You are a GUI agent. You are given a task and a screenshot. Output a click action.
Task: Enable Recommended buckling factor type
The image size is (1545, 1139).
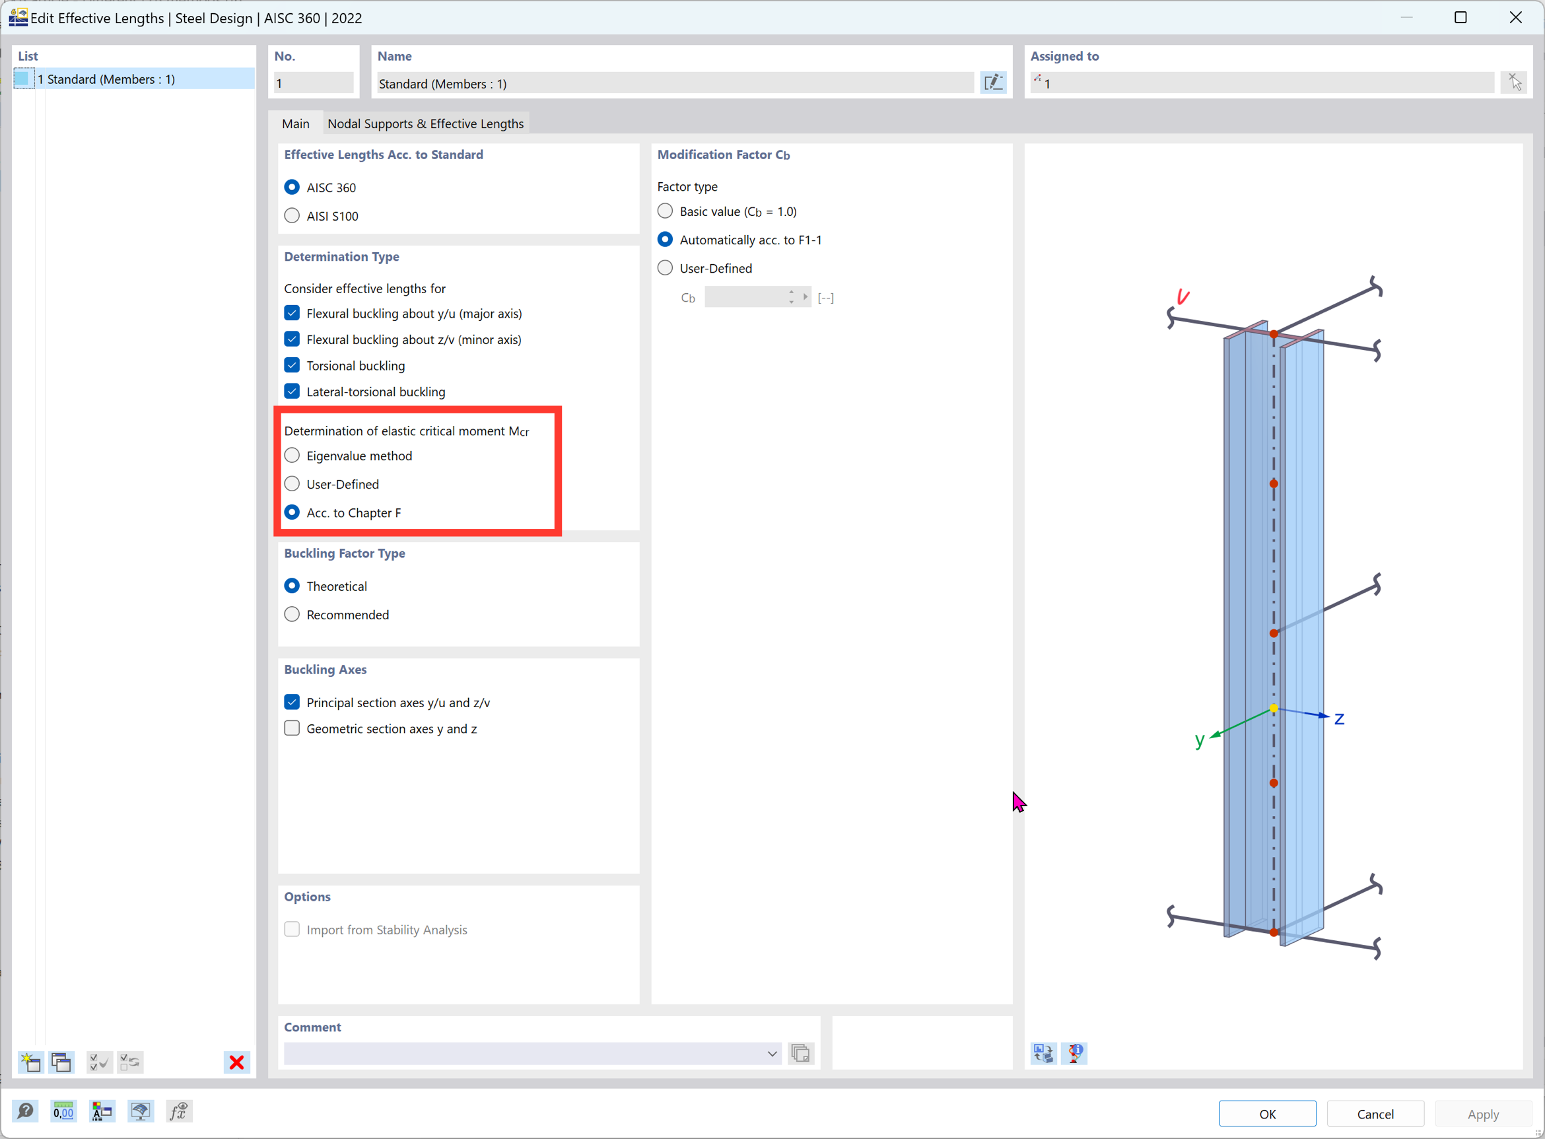tap(292, 613)
